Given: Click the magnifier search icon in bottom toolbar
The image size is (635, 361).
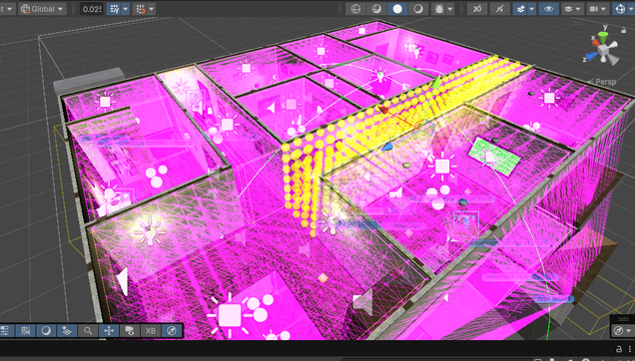Looking at the screenshot, I should (x=88, y=331).
